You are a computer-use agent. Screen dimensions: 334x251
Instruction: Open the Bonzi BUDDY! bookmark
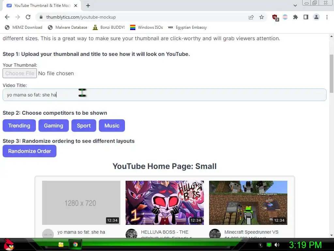point(109,27)
